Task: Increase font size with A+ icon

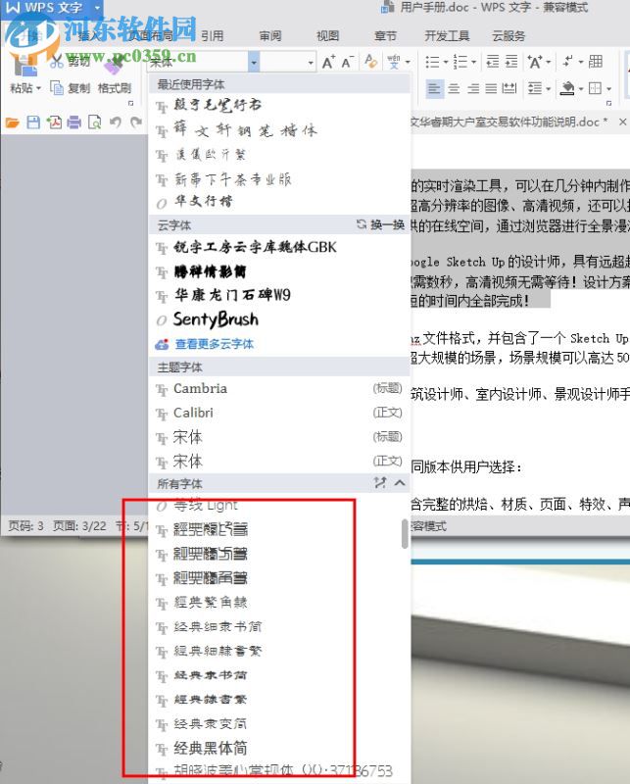Action: [328, 62]
